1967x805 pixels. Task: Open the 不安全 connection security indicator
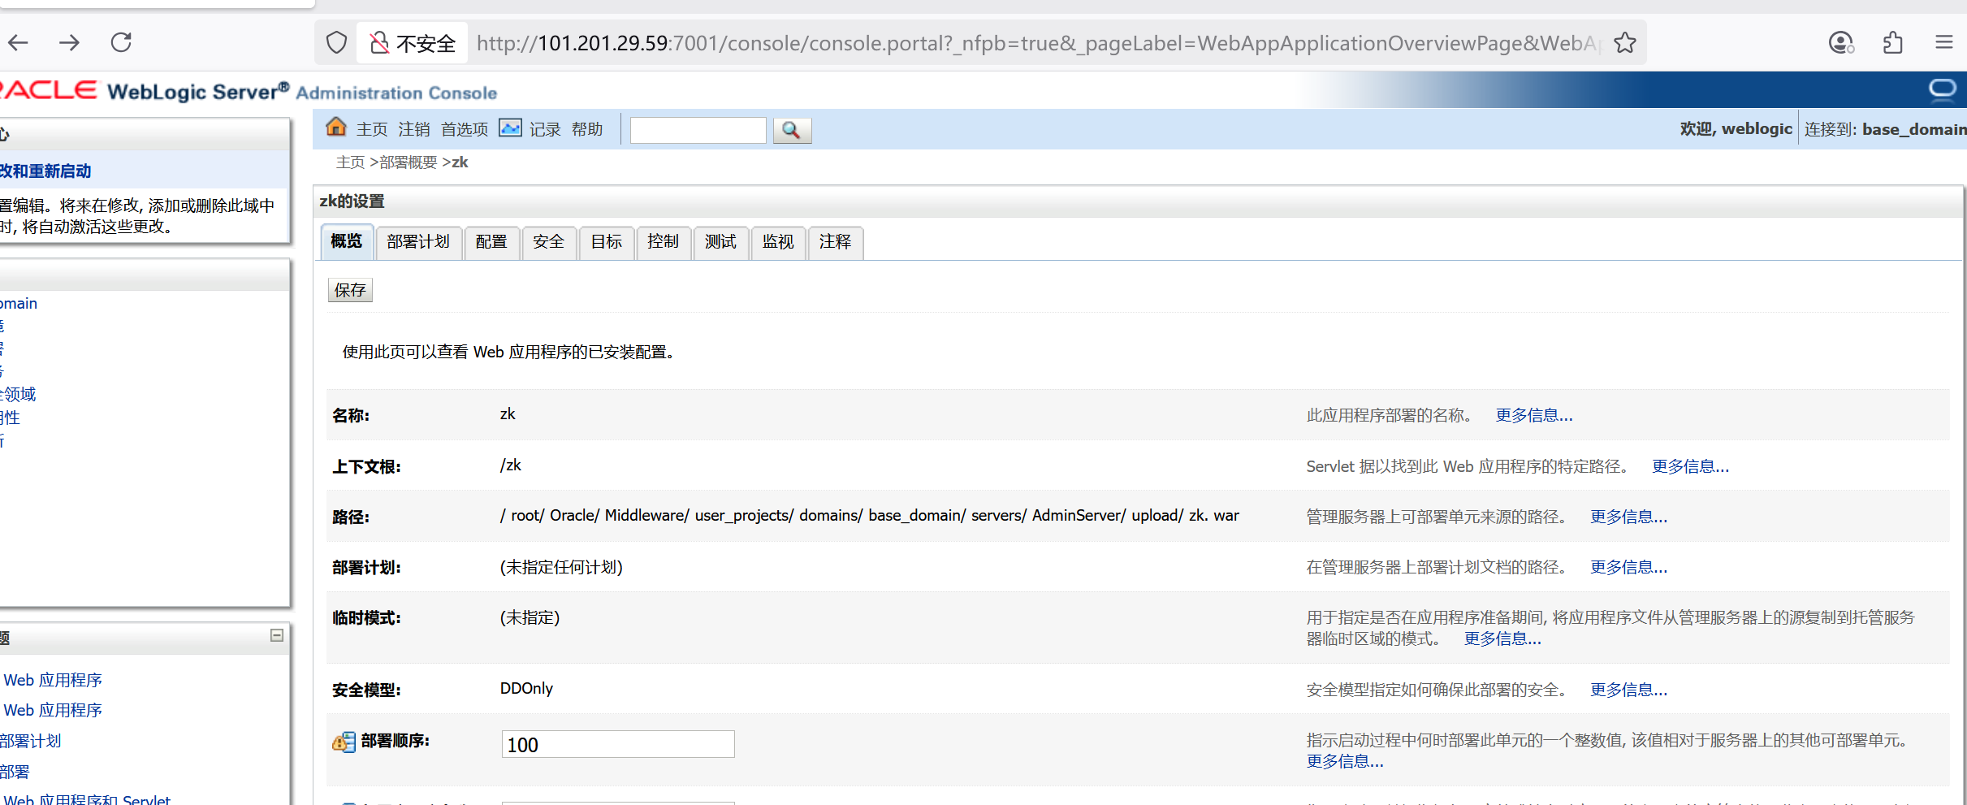click(x=413, y=43)
